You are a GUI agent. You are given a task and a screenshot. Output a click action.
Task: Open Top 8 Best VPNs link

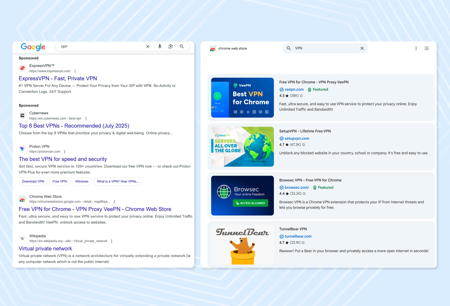point(74,126)
